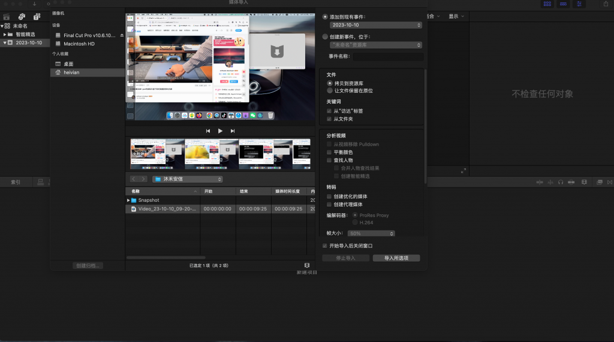Click the share export toolbar icon
614x342 pixels.
pyautogui.click(x=606, y=4)
